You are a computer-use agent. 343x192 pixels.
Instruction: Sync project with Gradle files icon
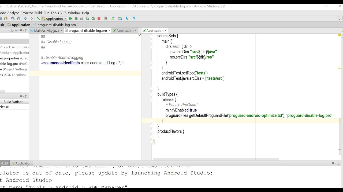coord(113,19)
